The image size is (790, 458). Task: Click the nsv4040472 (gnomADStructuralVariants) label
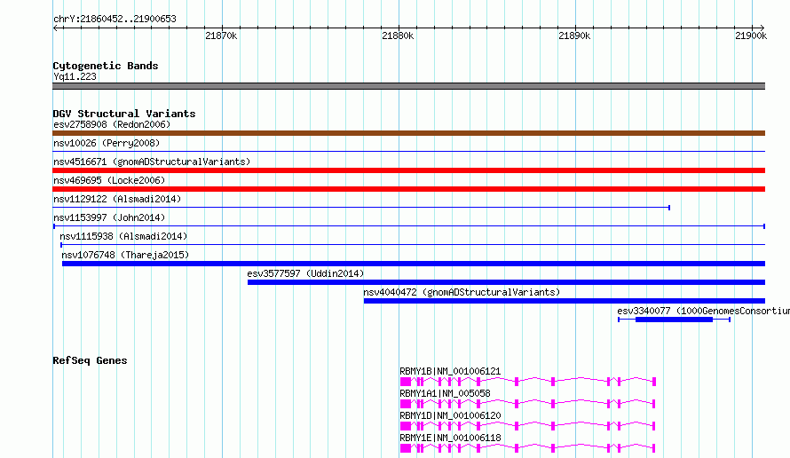(x=462, y=292)
